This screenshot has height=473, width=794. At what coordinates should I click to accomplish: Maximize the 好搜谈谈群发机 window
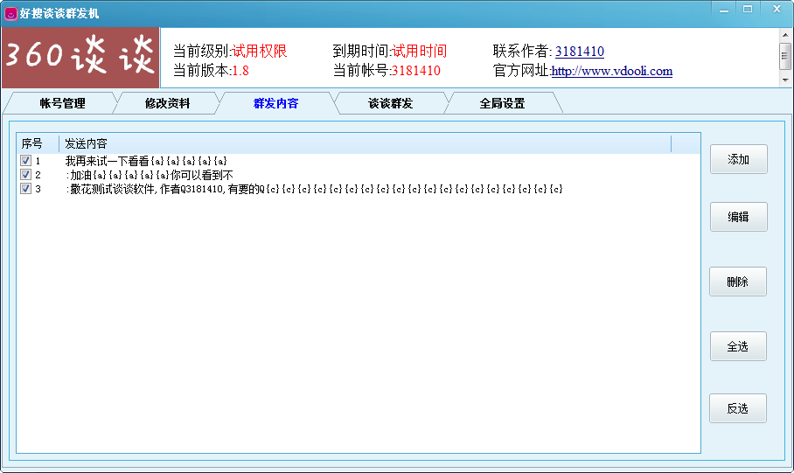click(x=748, y=9)
